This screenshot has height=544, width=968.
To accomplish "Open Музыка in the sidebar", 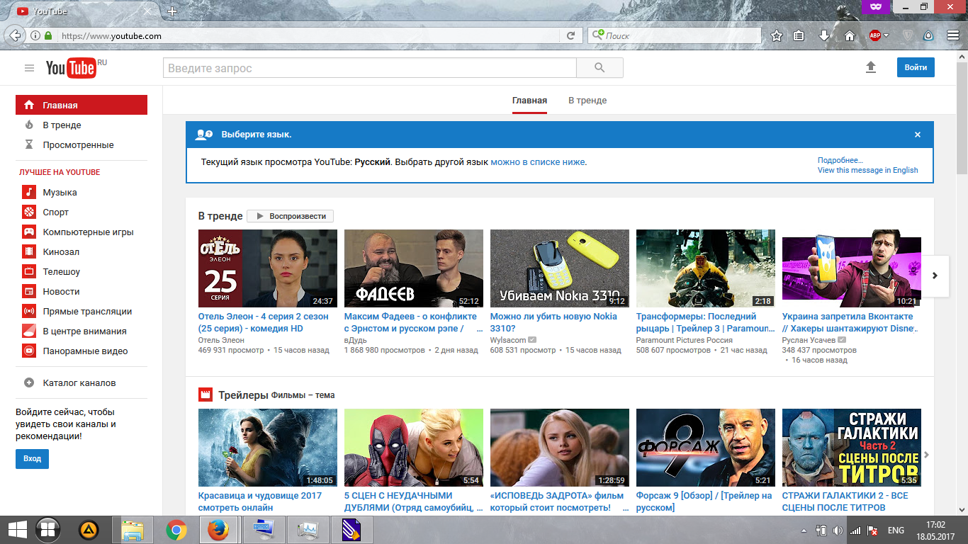I will tap(60, 193).
